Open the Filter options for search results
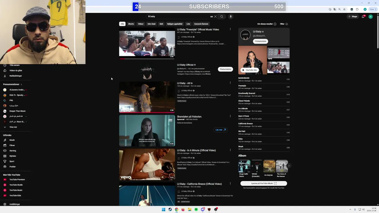The width and height of the screenshot is (379, 213). pos(284,24)
